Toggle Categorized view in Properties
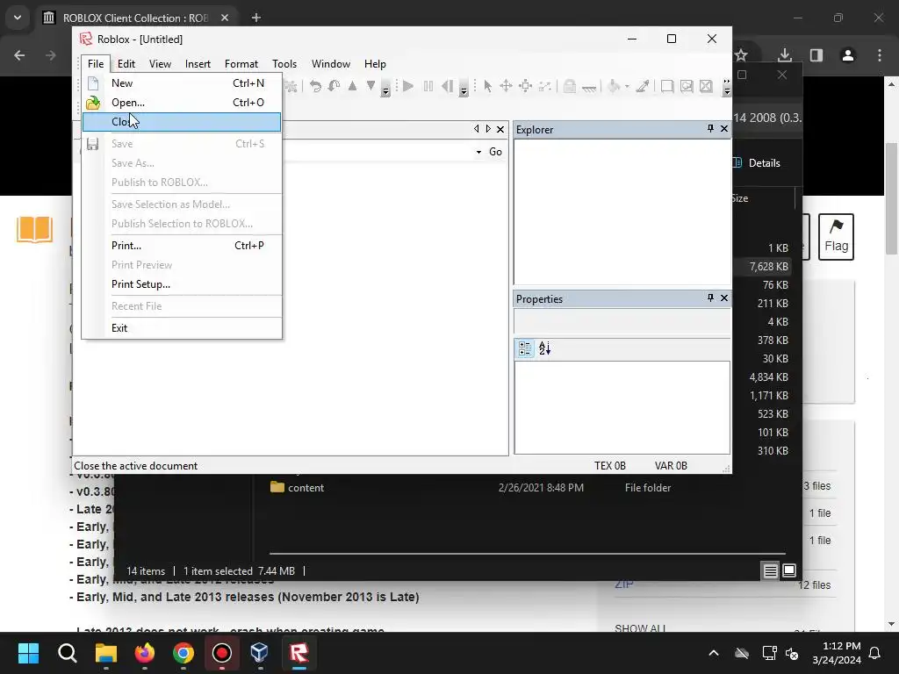This screenshot has height=674, width=899. point(525,348)
